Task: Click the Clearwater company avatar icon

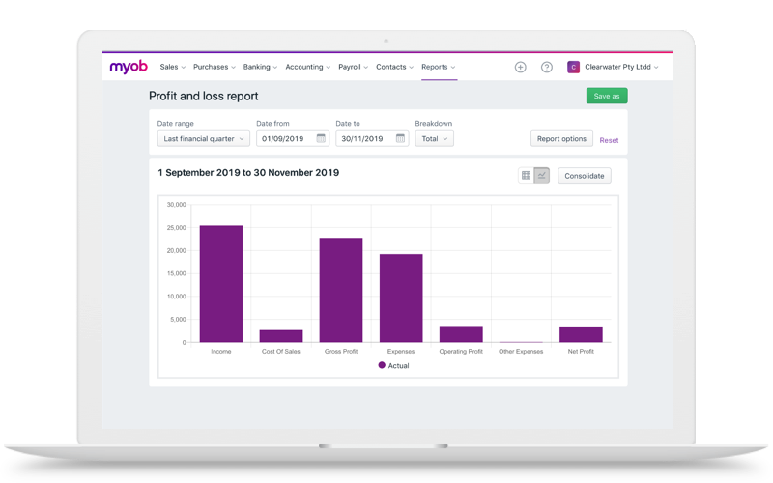Action: coord(573,67)
